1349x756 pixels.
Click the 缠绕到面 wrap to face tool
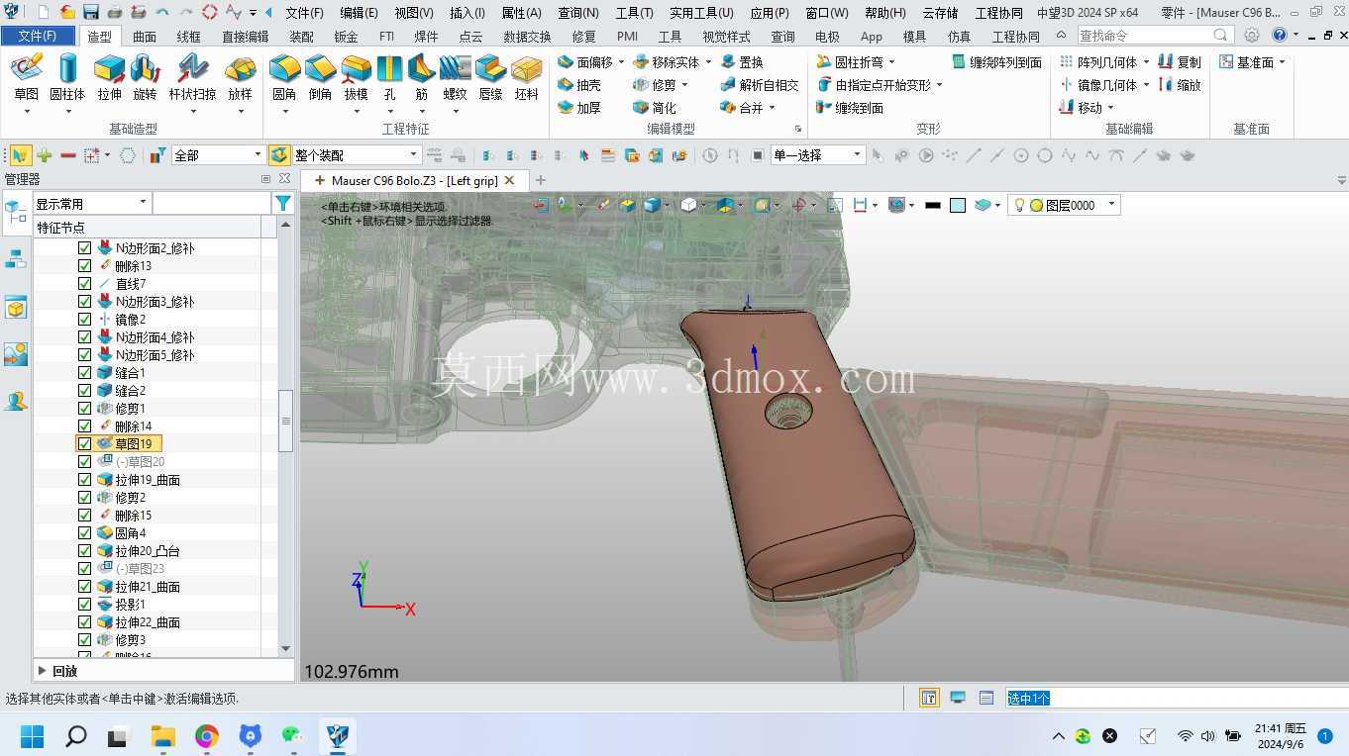pos(850,108)
